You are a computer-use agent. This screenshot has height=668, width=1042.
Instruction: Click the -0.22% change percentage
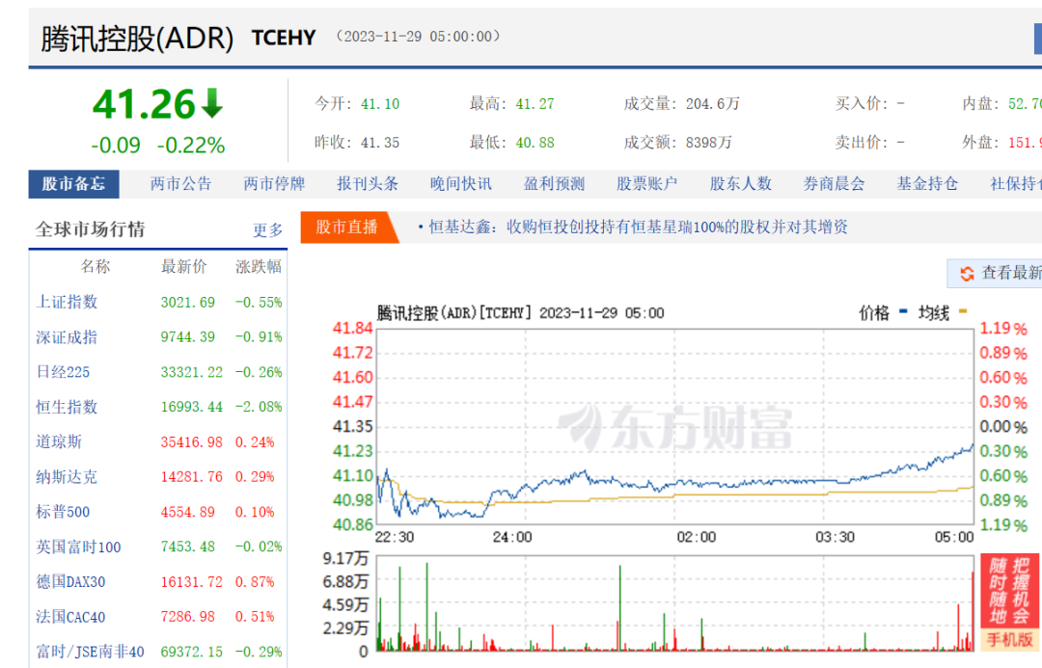(x=191, y=146)
